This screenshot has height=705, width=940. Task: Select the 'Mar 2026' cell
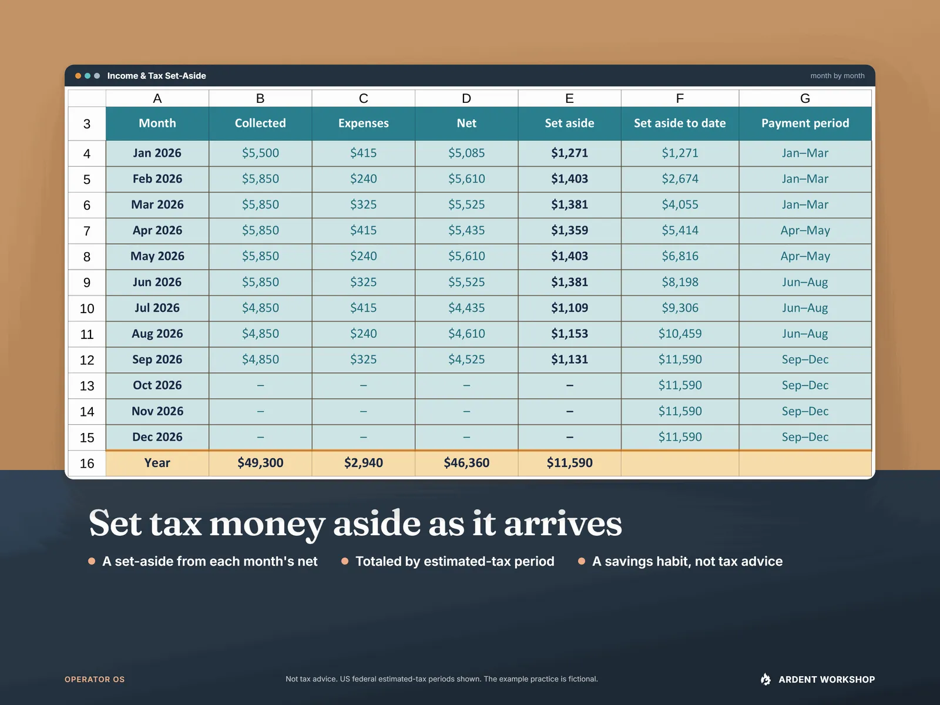tap(157, 205)
